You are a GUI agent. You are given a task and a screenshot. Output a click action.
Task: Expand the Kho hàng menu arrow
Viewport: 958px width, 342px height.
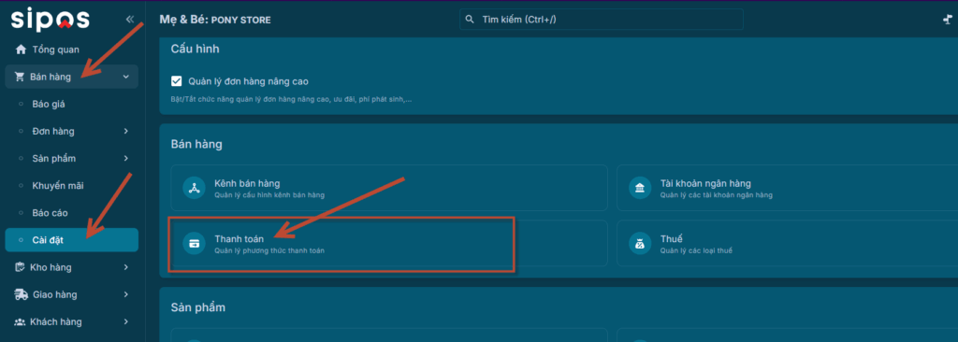[x=126, y=267]
